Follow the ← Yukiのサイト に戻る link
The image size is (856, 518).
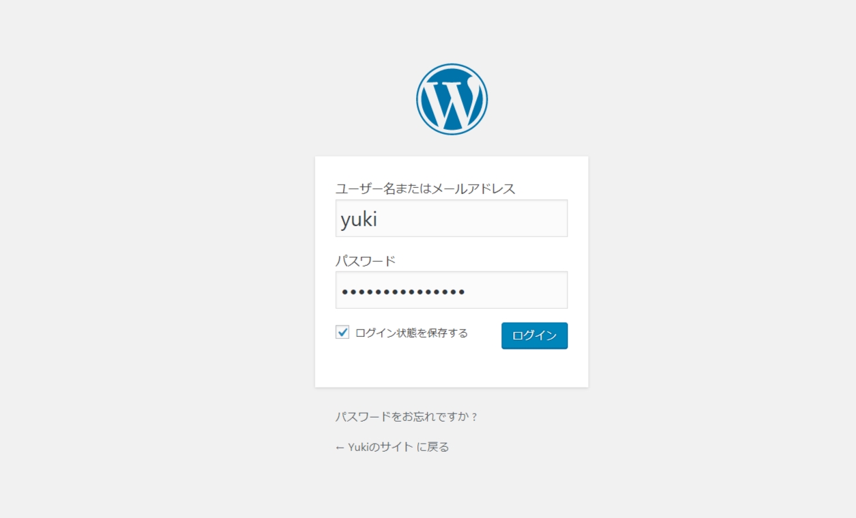tap(392, 447)
